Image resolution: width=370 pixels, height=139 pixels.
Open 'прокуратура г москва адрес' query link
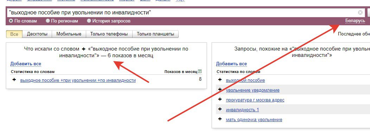(x=255, y=100)
